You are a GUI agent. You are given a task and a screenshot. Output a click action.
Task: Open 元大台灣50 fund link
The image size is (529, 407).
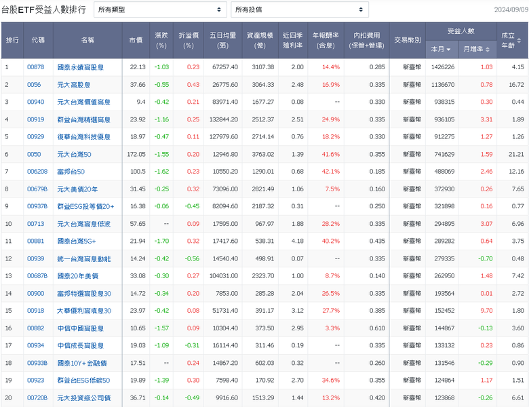point(74,154)
